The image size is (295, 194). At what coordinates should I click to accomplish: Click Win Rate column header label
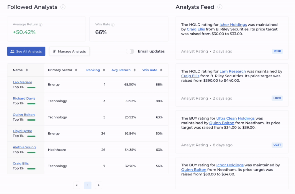(150, 70)
